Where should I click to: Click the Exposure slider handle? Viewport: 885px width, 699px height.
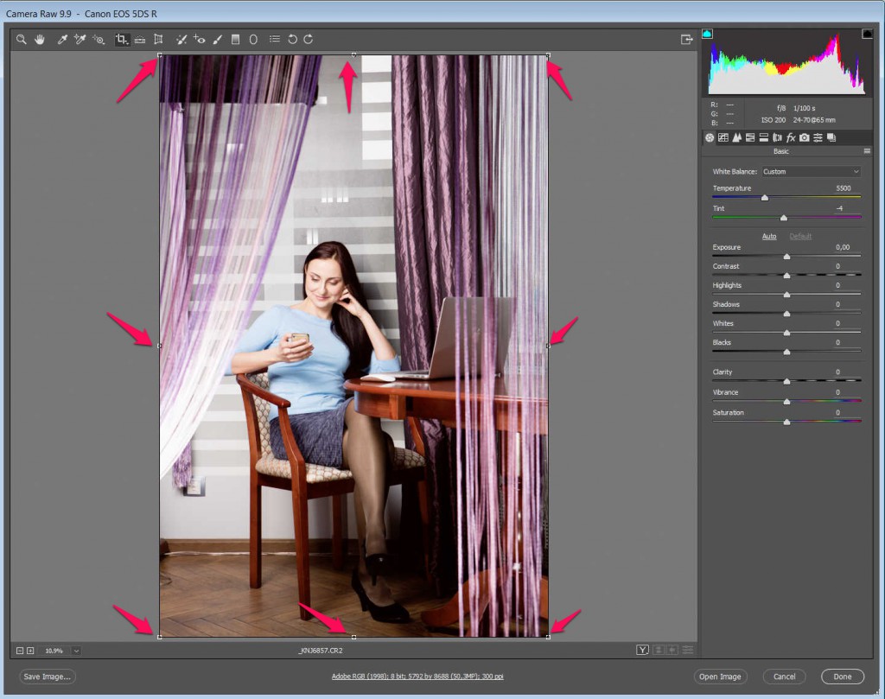[x=786, y=257]
